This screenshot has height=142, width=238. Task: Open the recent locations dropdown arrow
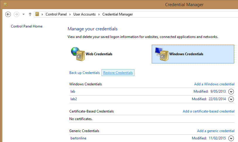pos(23,14)
